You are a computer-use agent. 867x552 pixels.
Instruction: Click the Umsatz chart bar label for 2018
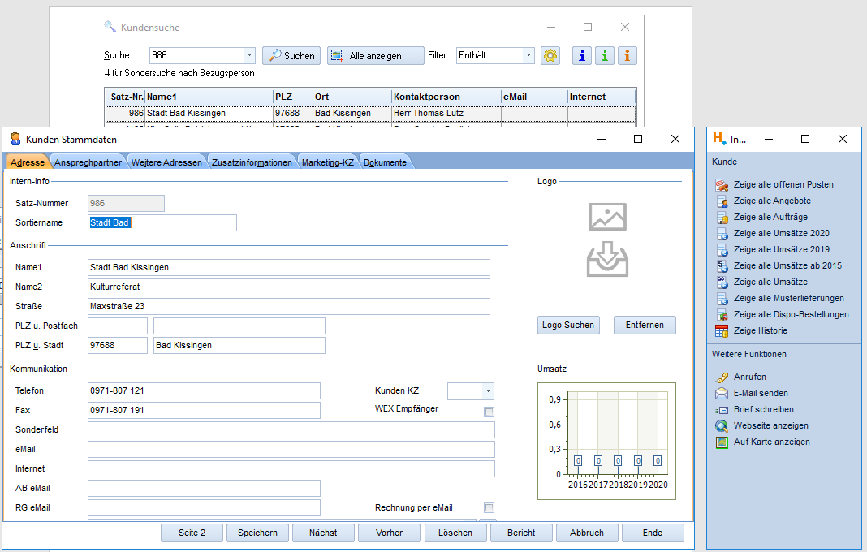(x=618, y=461)
